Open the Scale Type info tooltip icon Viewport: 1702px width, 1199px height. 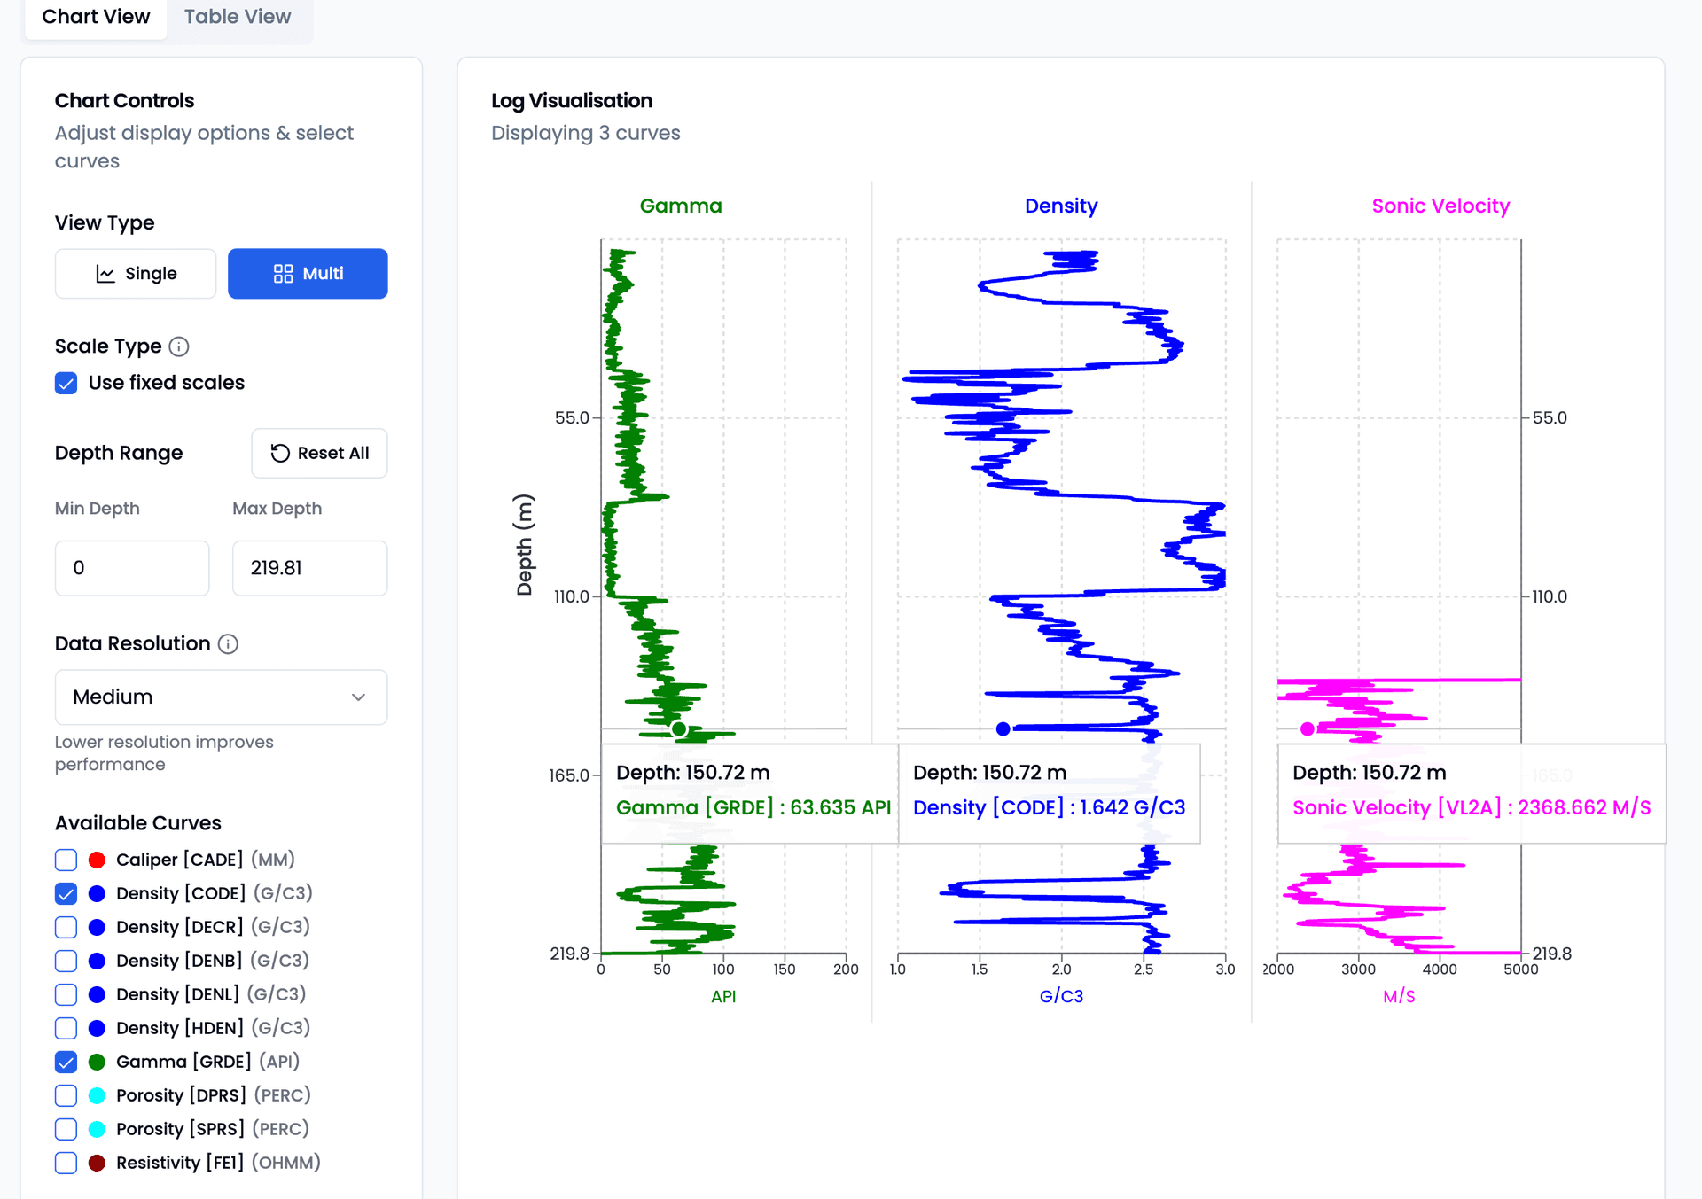click(180, 346)
